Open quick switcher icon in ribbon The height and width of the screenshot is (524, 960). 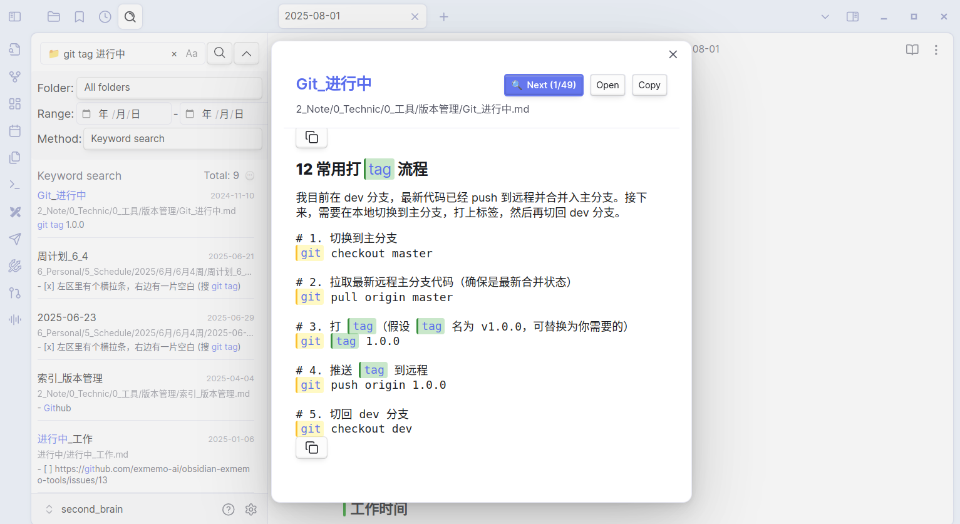(15, 49)
